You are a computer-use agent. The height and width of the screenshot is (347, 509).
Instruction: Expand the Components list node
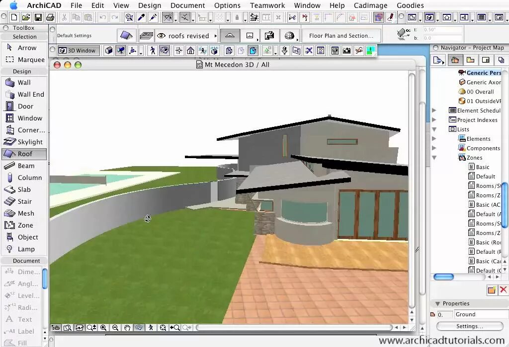tap(434, 148)
